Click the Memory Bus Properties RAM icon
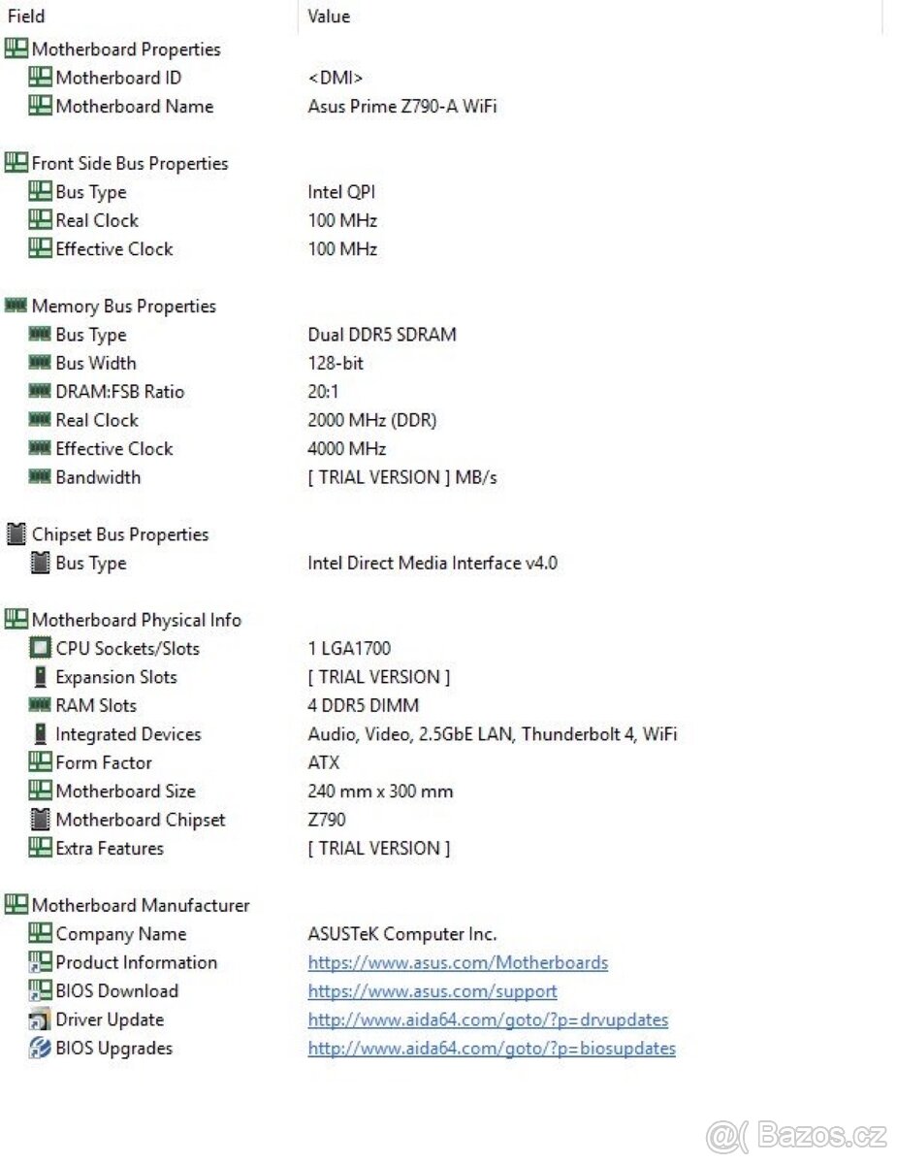 tap(16, 306)
